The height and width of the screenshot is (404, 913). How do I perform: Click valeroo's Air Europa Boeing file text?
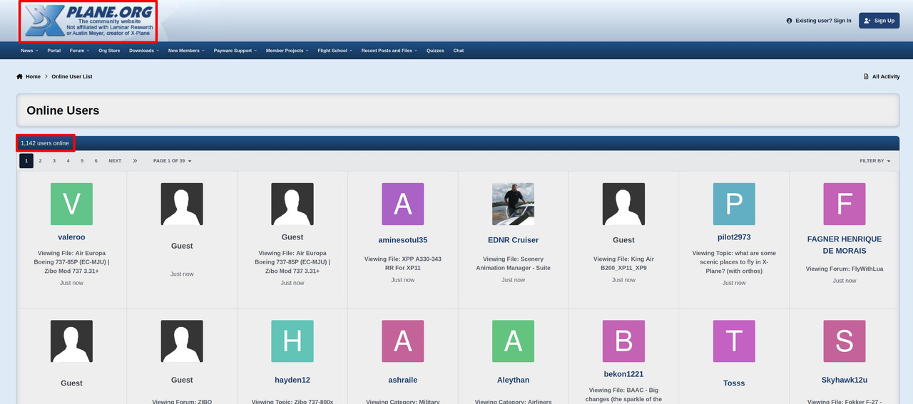click(x=71, y=262)
